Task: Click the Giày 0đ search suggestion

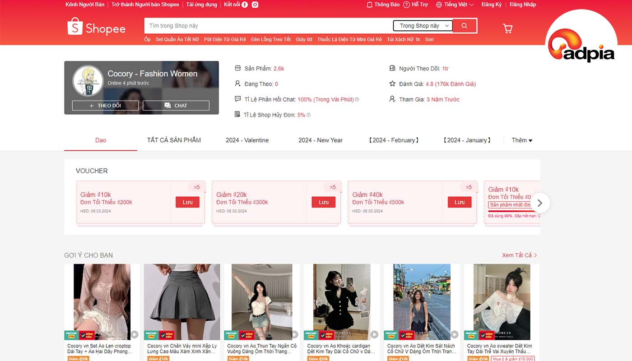Action: 304,40
